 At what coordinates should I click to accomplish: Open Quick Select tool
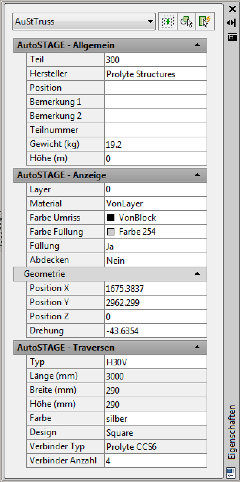[x=206, y=22]
